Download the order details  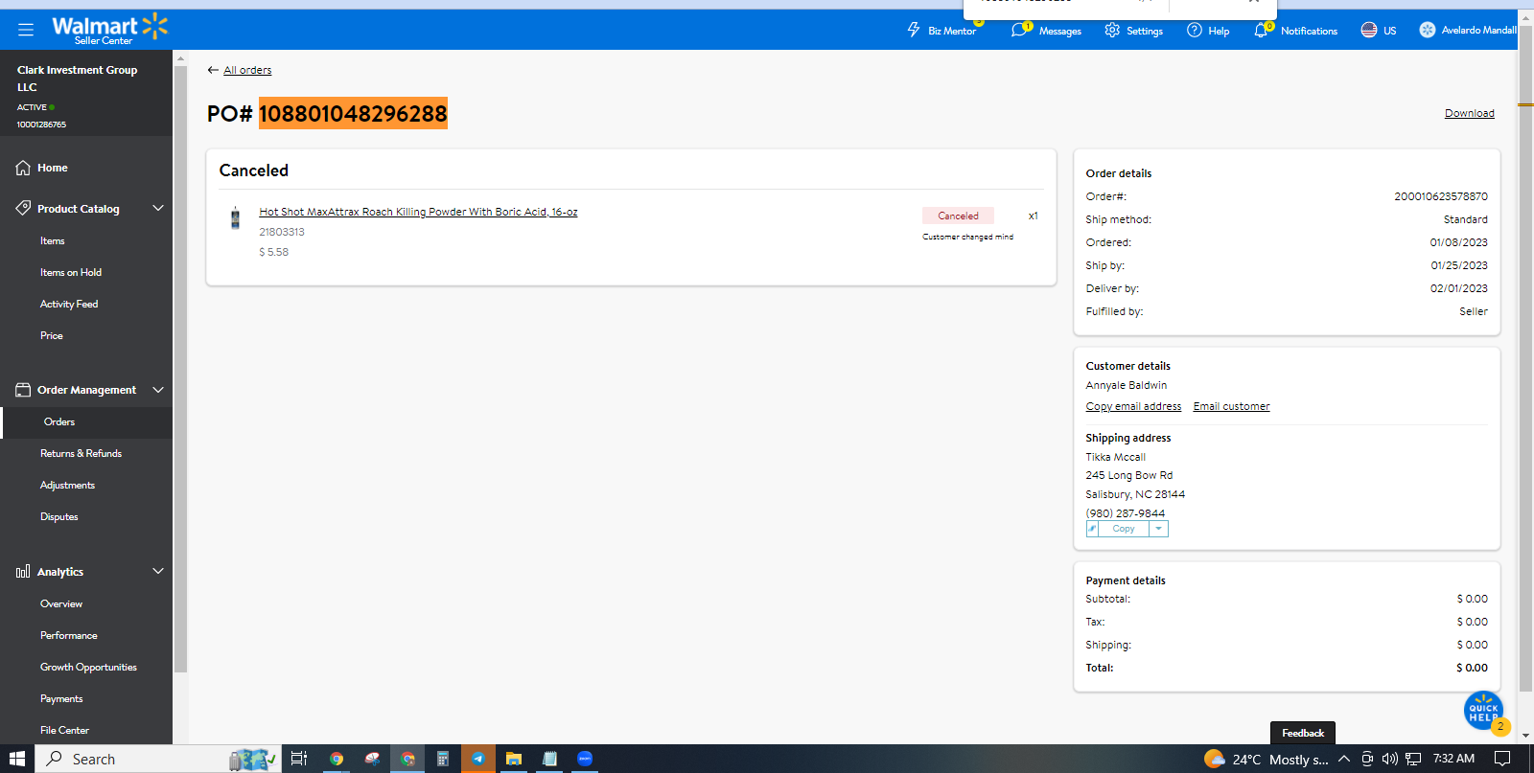pos(1470,113)
